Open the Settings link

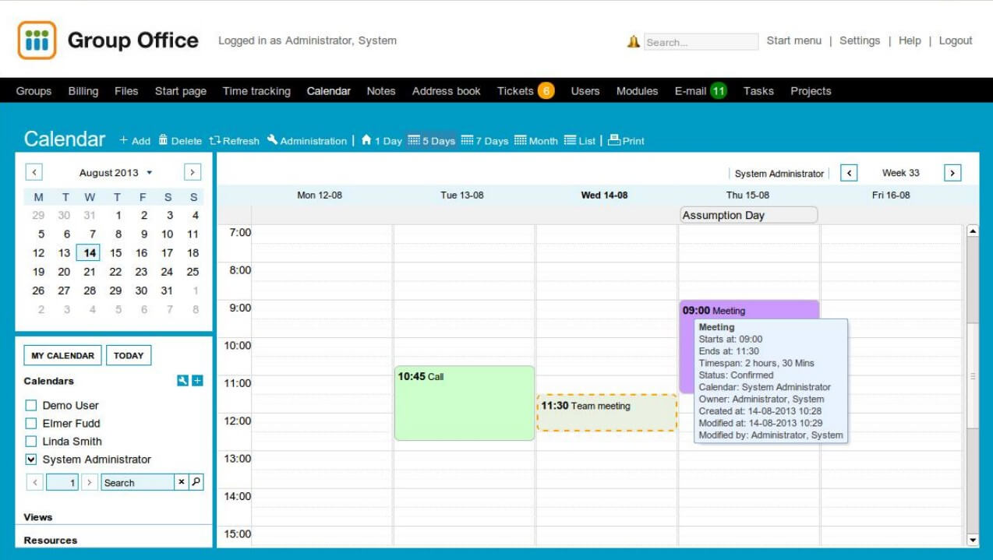[x=860, y=41]
